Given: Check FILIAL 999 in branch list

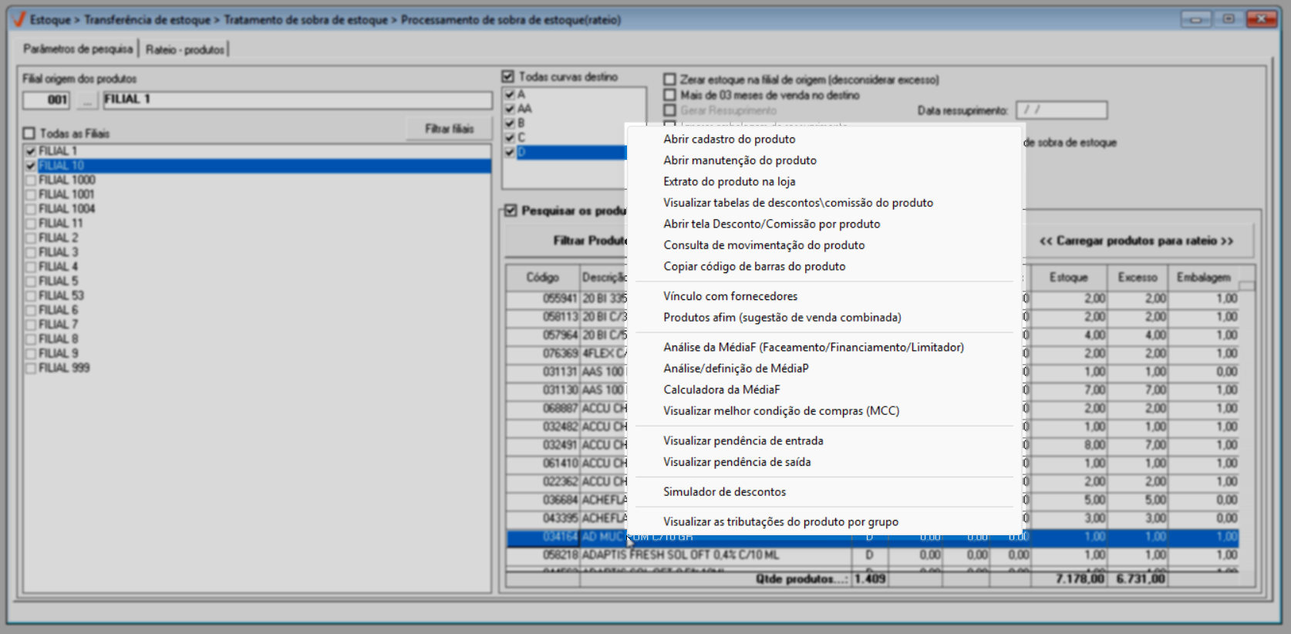Looking at the screenshot, I should coord(31,369).
